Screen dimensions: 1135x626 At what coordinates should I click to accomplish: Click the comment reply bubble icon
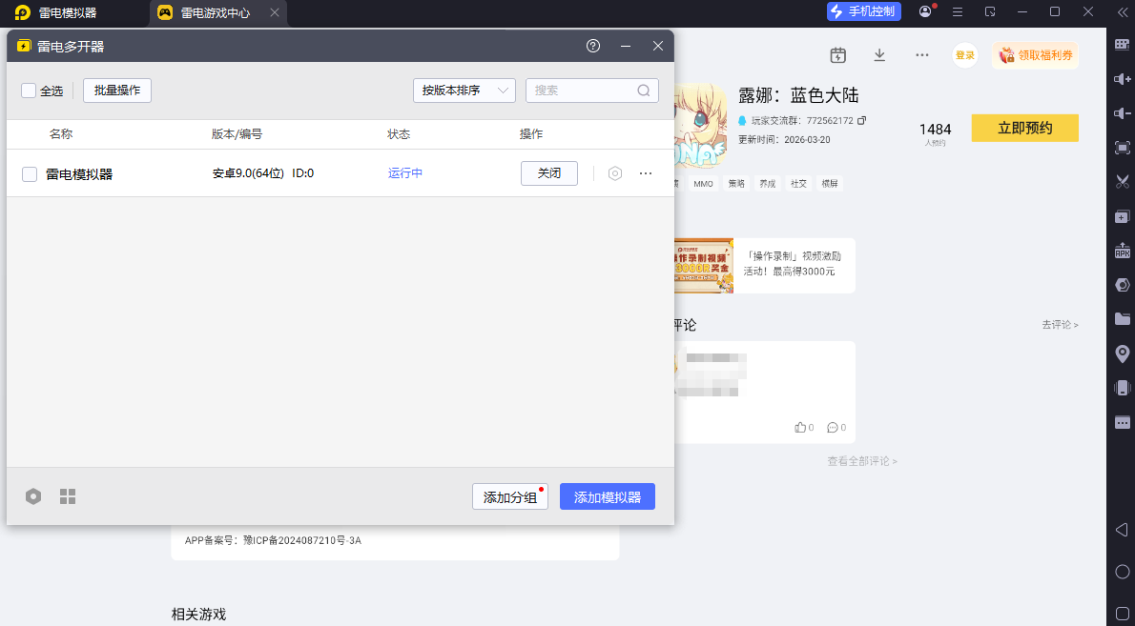coord(833,427)
